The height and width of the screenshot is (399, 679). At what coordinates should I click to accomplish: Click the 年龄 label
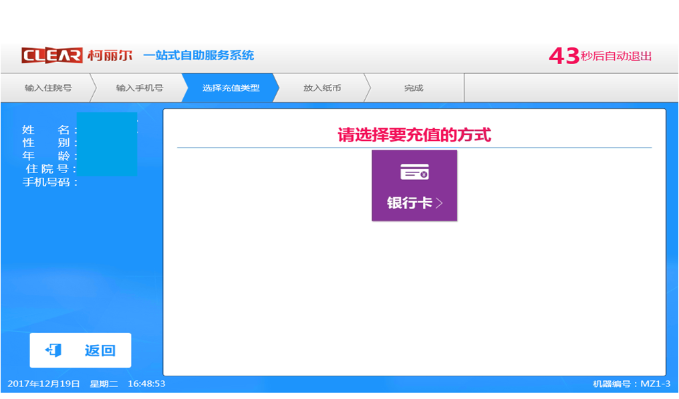click(49, 156)
